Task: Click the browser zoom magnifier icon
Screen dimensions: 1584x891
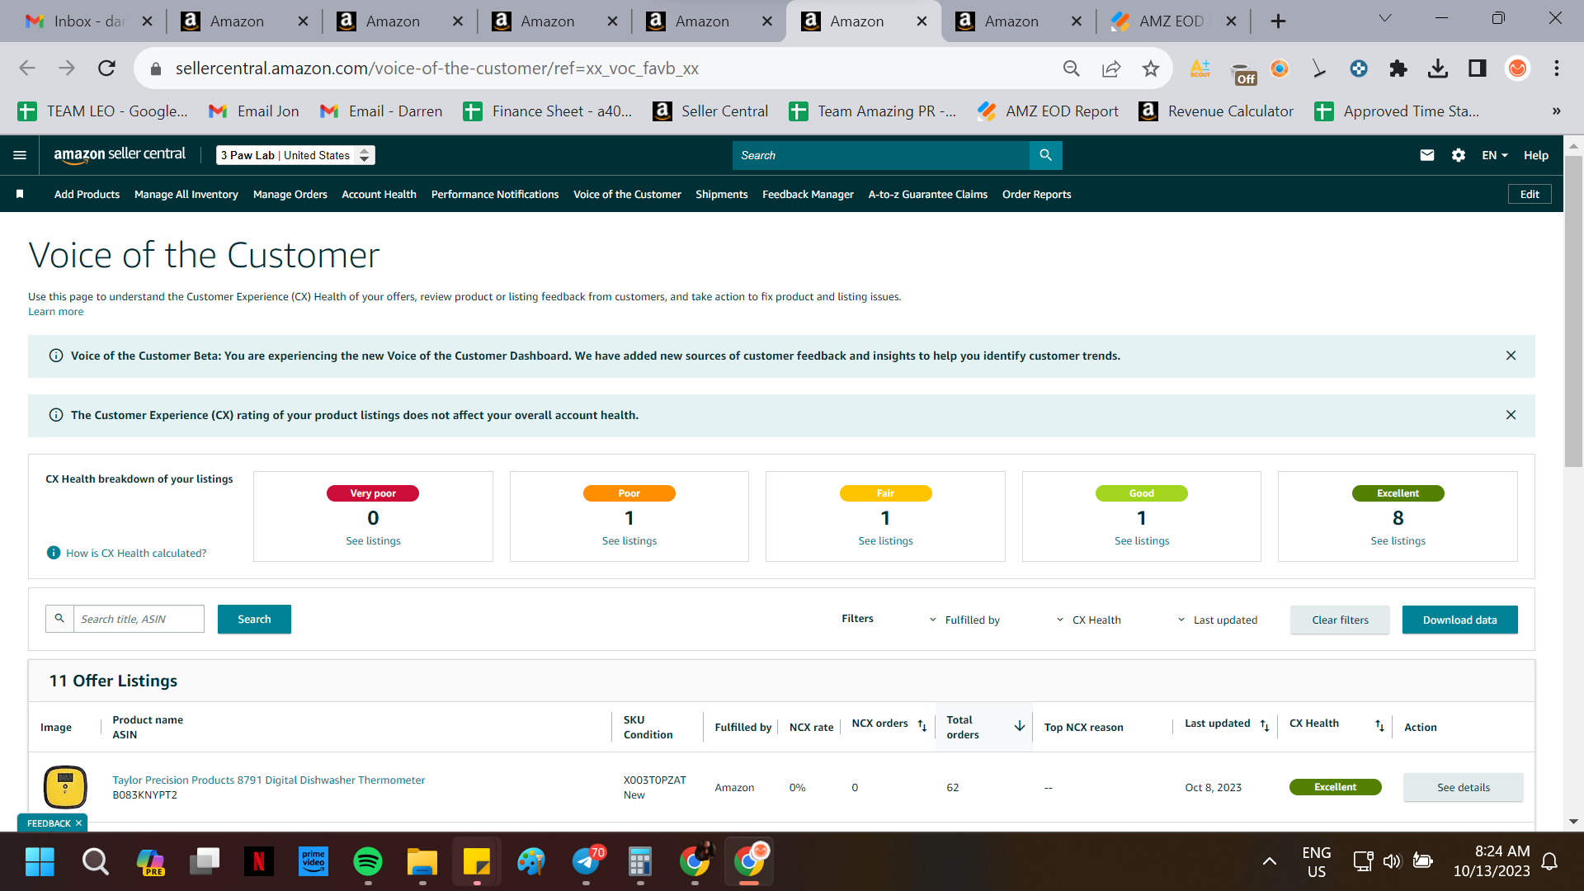Action: point(1071,68)
